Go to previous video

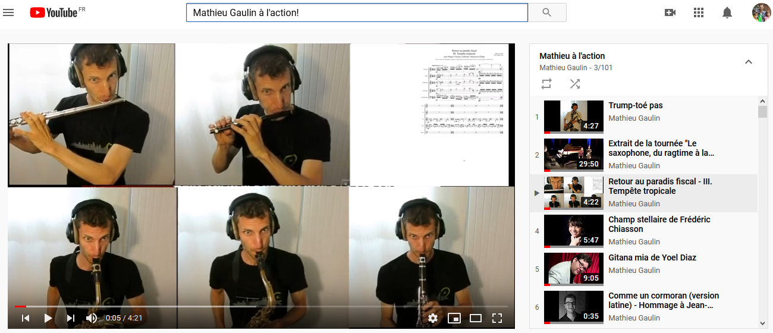tap(26, 318)
